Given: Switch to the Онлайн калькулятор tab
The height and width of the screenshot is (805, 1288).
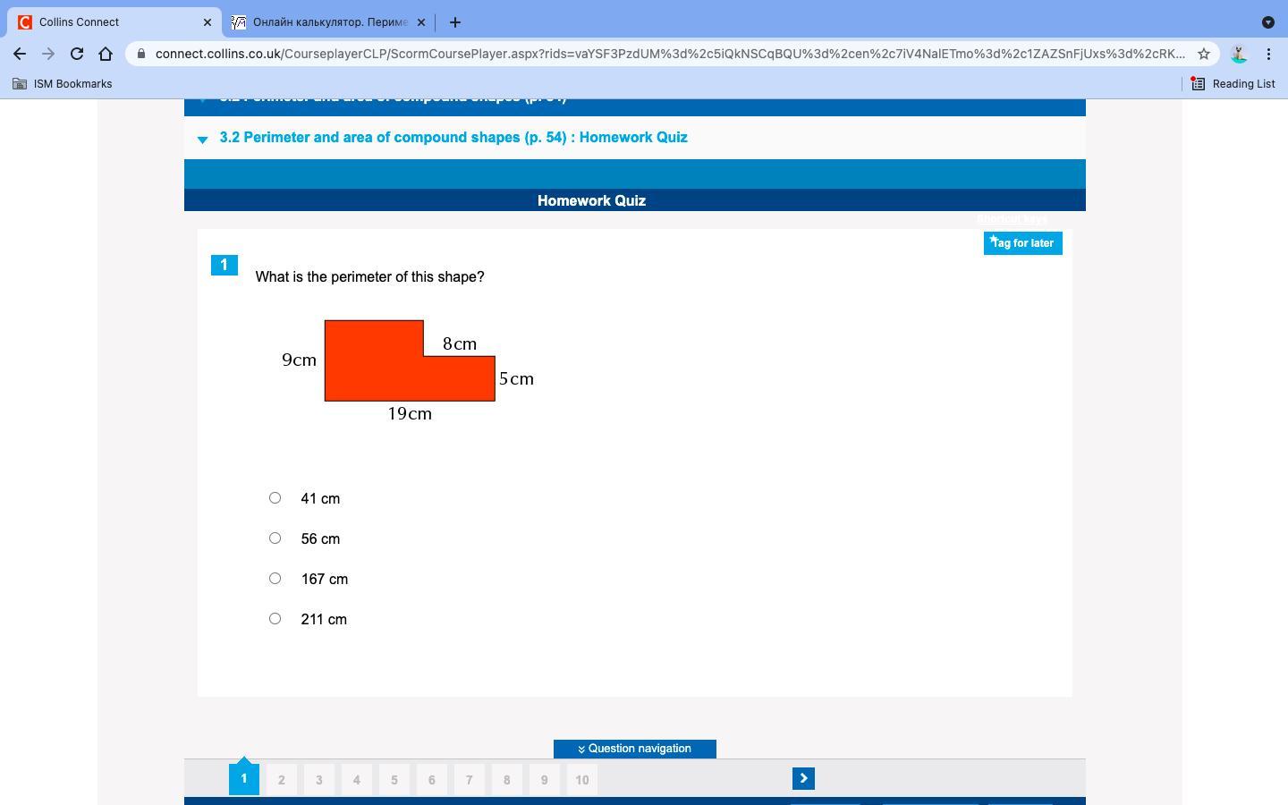Looking at the screenshot, I should coord(329,22).
